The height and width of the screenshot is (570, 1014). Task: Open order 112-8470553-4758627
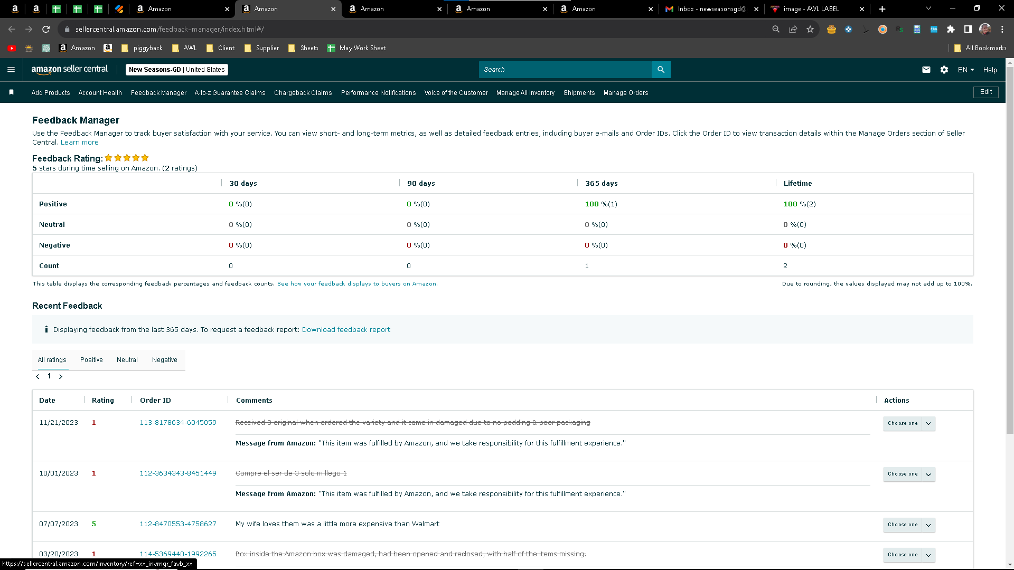(x=178, y=524)
